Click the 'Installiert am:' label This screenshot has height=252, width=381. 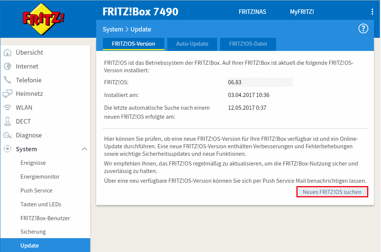coord(121,95)
